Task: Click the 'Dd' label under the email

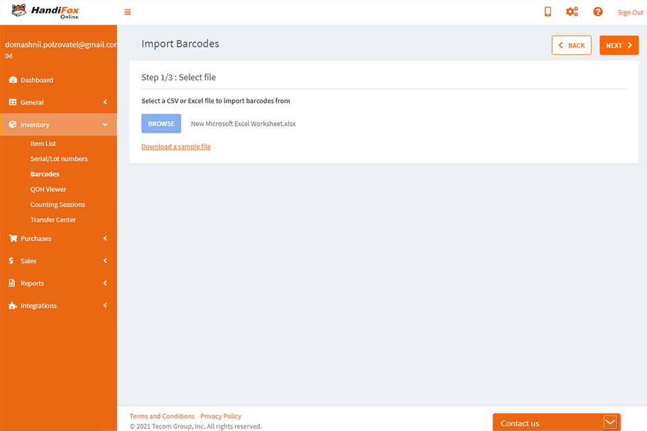Action: click(9, 56)
